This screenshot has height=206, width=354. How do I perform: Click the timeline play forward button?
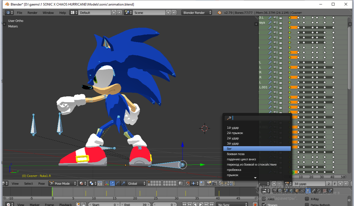[201, 205]
